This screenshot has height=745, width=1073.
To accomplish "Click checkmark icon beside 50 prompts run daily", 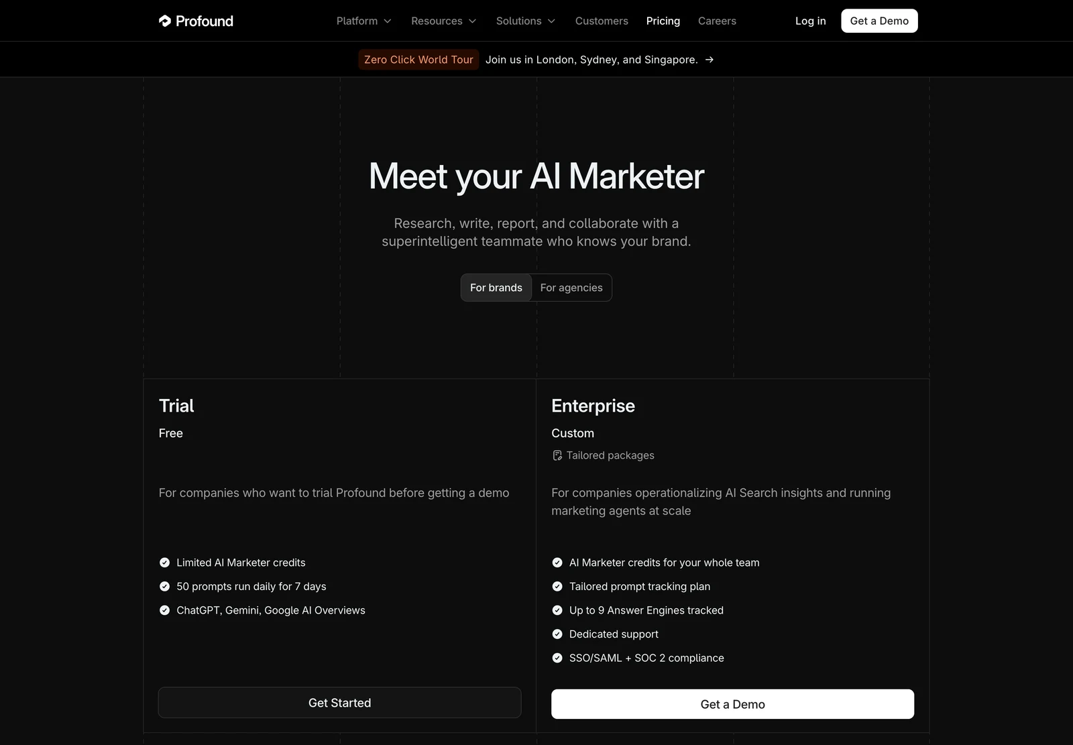I will click(x=164, y=586).
